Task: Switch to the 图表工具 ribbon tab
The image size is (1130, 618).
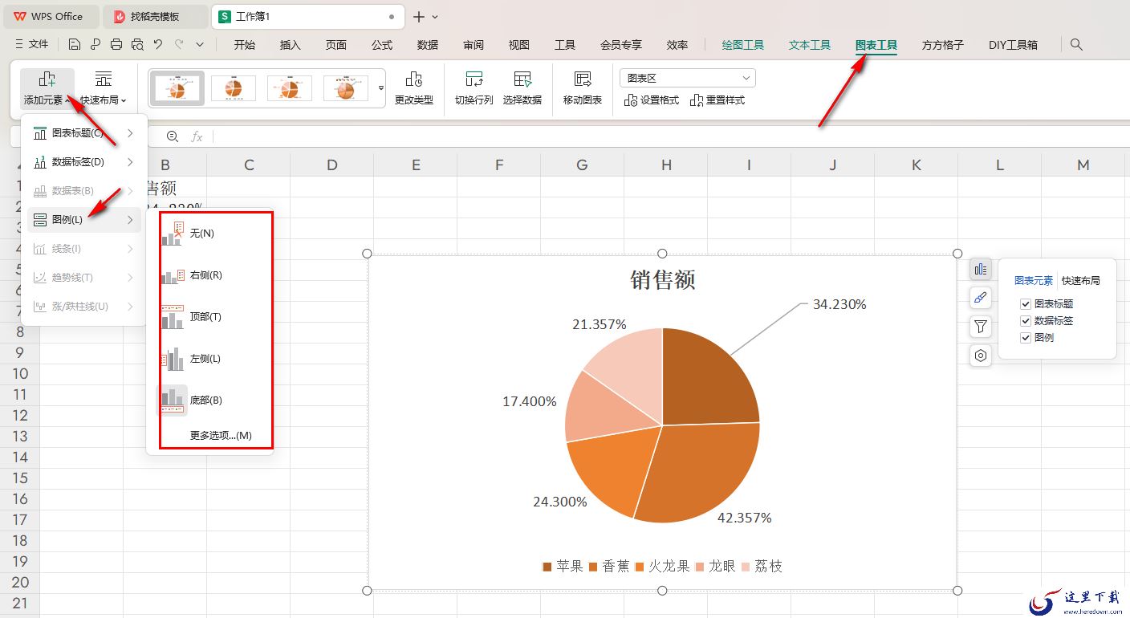Action: (x=876, y=46)
